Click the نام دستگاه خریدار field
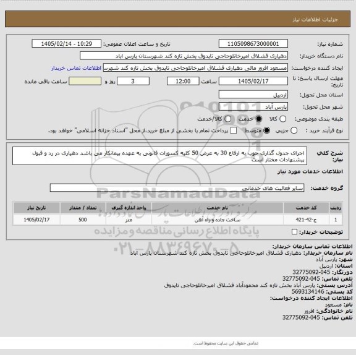 [x=184, y=56]
